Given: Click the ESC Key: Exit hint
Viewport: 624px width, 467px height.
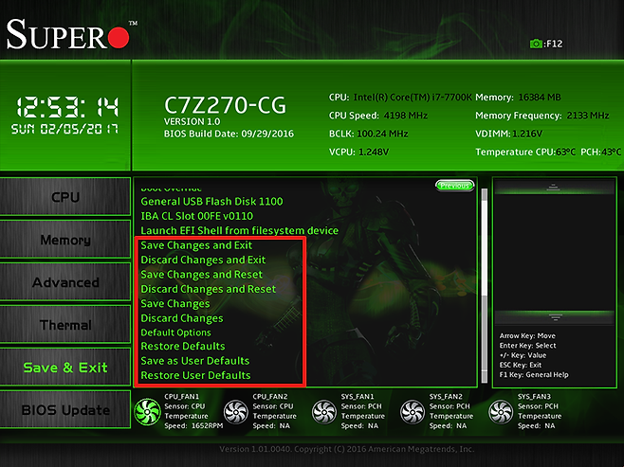Looking at the screenshot, I should [x=520, y=365].
